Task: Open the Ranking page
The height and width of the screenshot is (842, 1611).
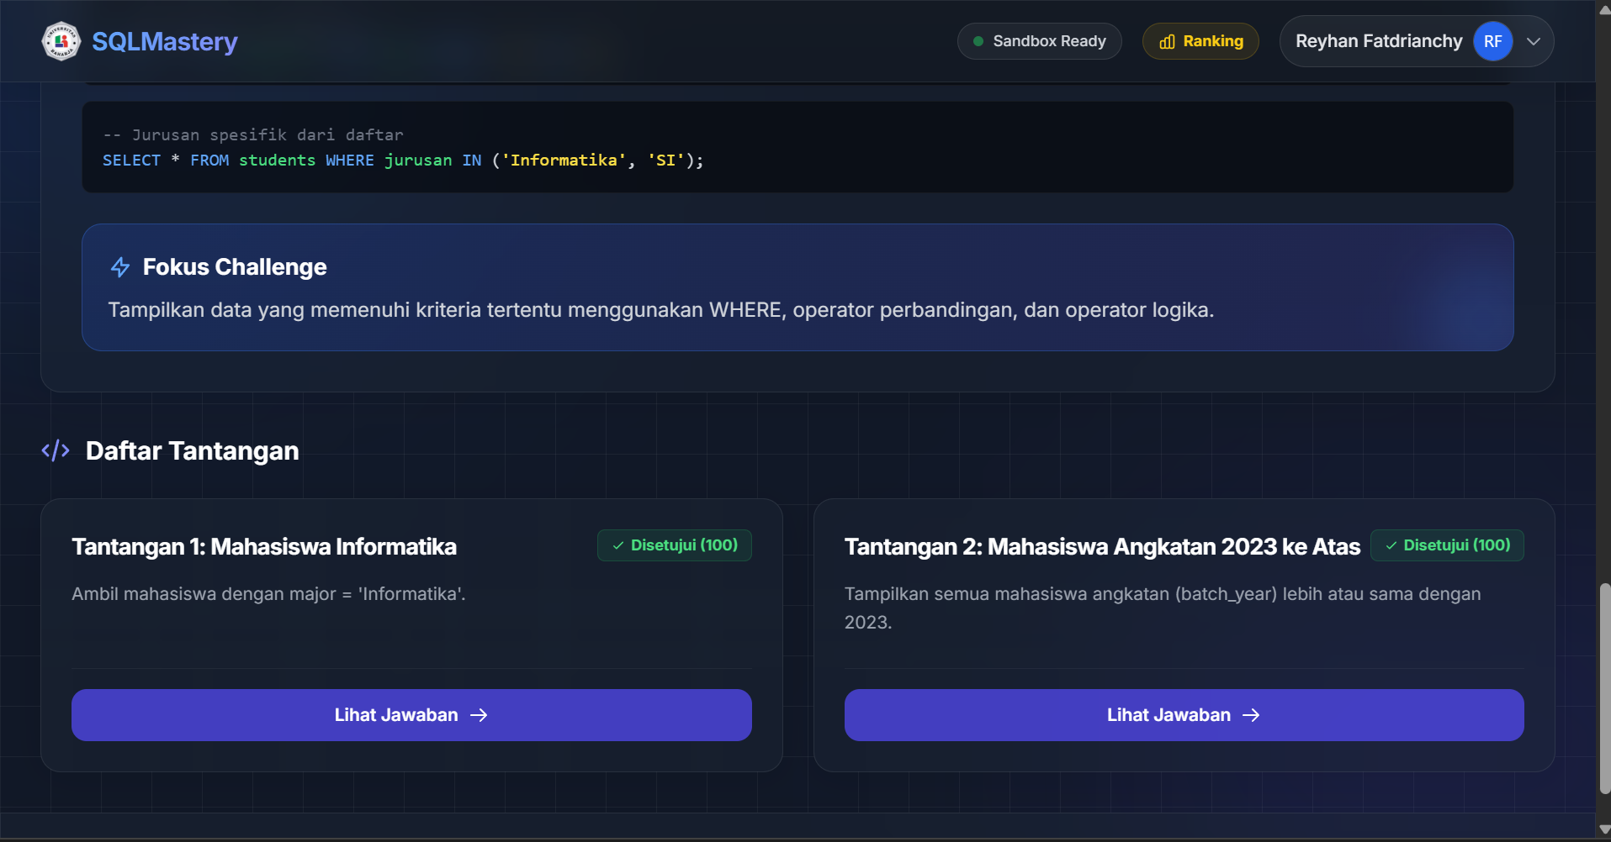Action: [x=1200, y=41]
